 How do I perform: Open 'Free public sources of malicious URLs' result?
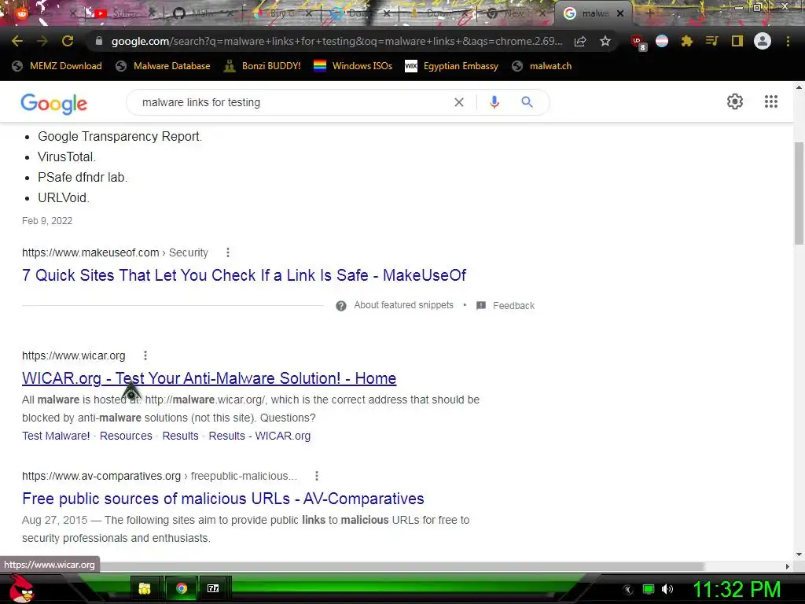click(x=222, y=499)
